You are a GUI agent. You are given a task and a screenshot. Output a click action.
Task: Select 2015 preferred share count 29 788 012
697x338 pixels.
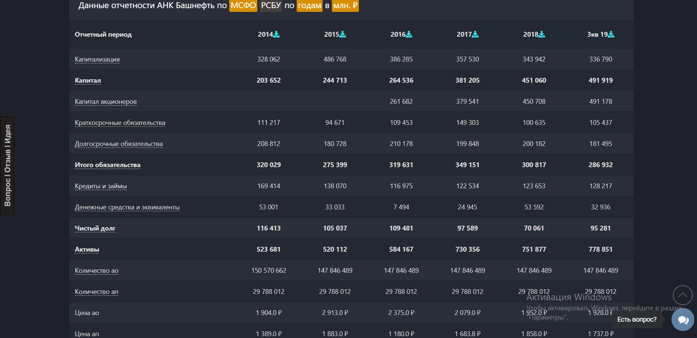335,292
